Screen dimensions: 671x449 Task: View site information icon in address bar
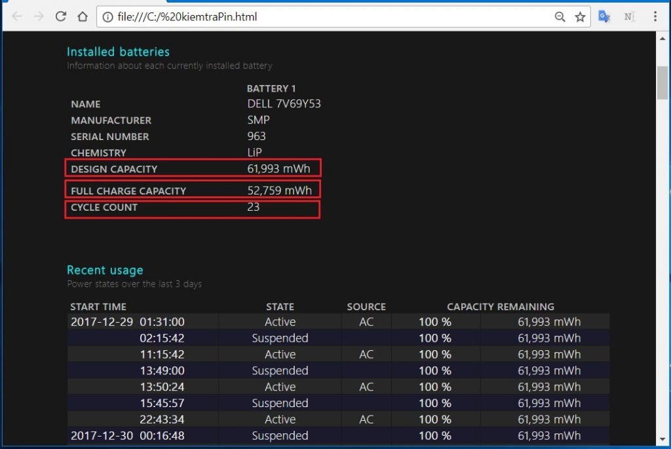point(107,17)
